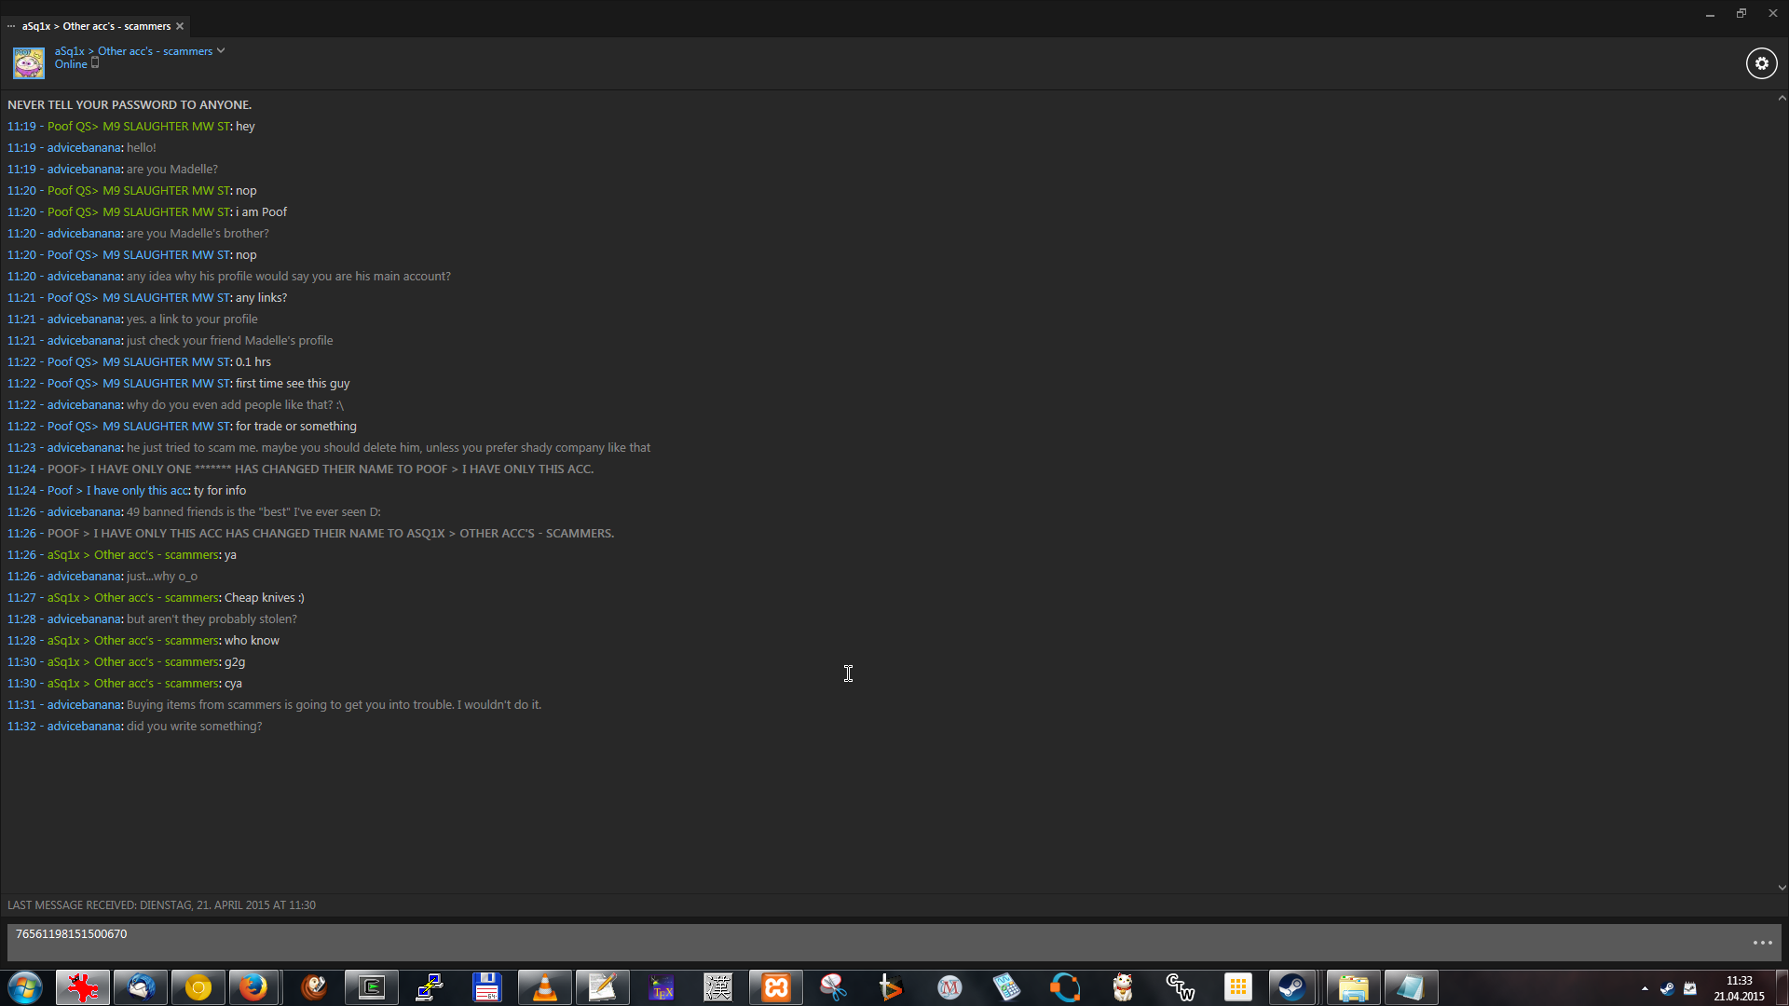Viewport: 1789px width, 1006px height.
Task: Click the Steam system tray icon
Action: click(1667, 988)
